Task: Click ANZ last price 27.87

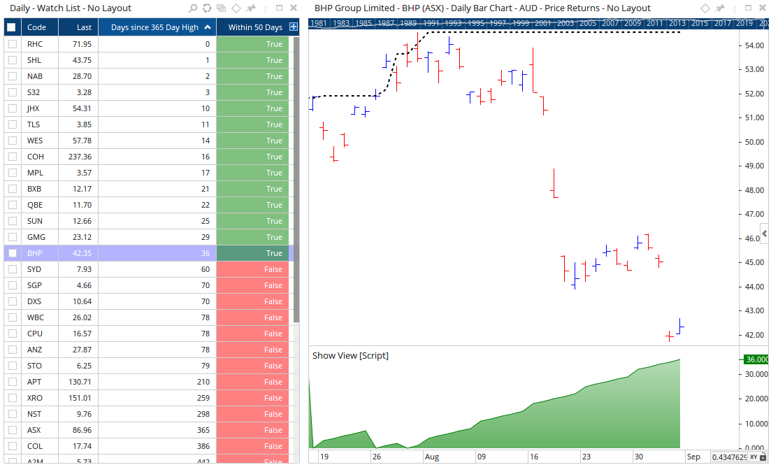Action: pyautogui.click(x=78, y=350)
